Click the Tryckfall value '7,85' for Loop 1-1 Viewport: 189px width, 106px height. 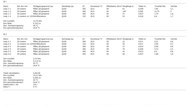[156, 9]
